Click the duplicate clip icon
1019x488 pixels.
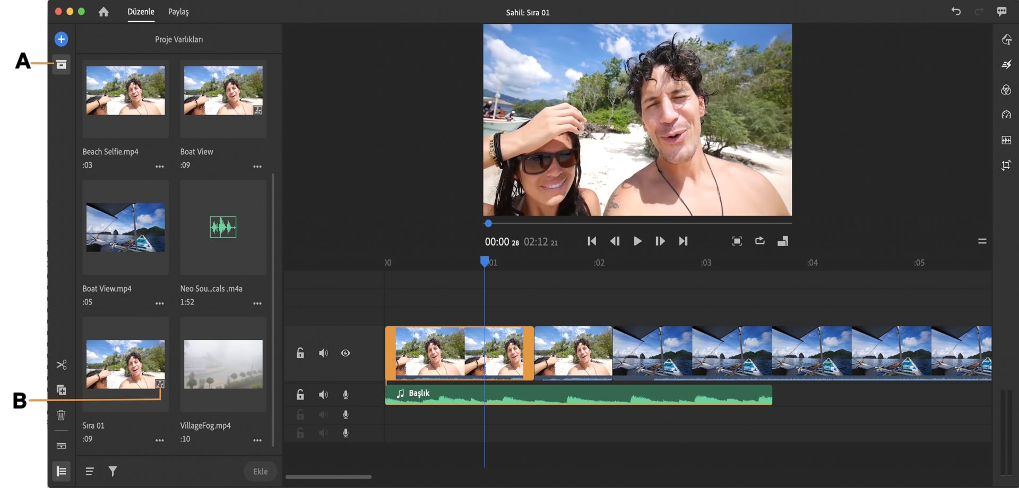point(62,390)
